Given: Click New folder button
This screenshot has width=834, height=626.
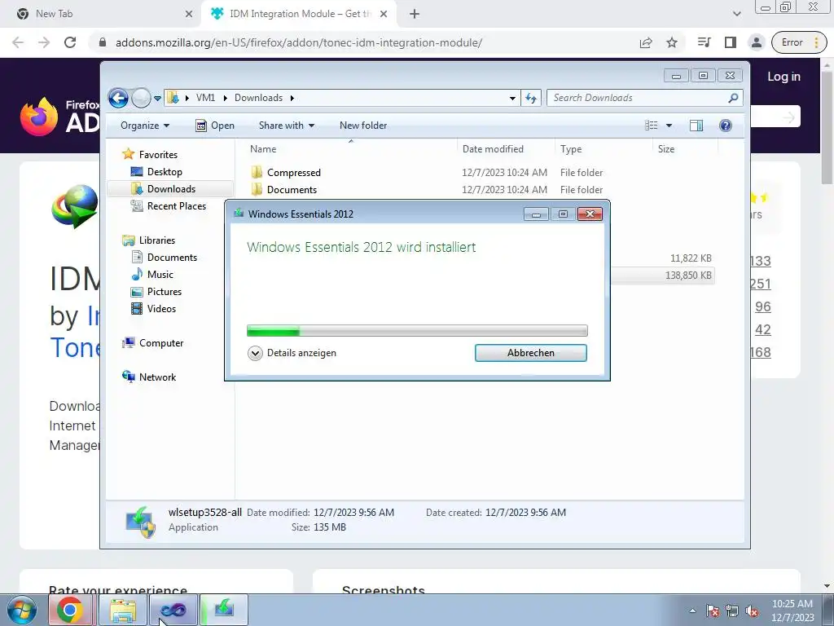Looking at the screenshot, I should (363, 126).
